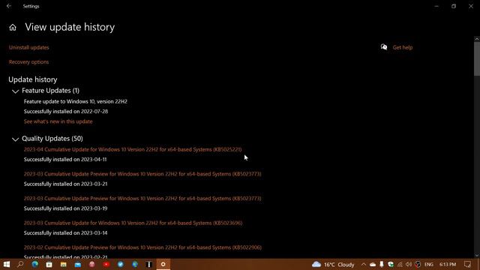Click the Get help chat icon
This screenshot has height=270, width=480.
click(384, 47)
